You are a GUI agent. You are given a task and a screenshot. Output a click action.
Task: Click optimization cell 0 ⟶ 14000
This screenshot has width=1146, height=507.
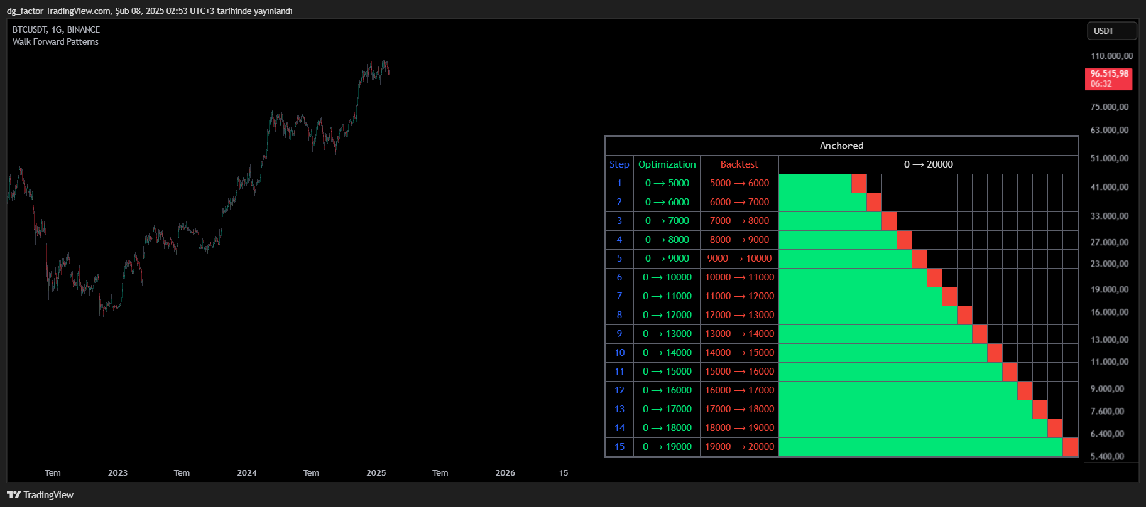pos(667,353)
